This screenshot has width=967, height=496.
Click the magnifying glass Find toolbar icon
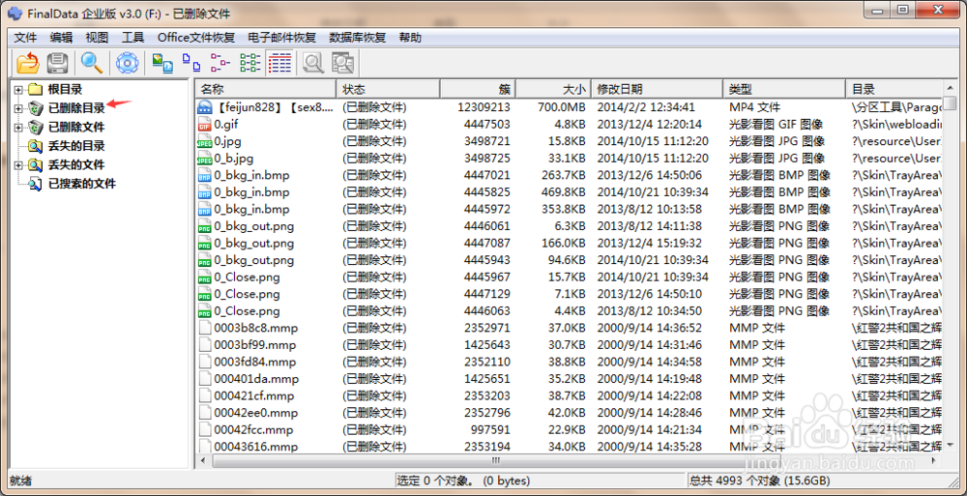92,62
